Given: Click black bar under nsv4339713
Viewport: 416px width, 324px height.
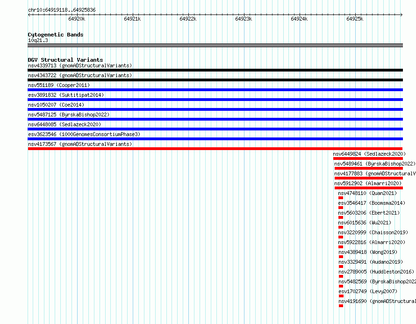Looking at the screenshot, I should point(215,70).
